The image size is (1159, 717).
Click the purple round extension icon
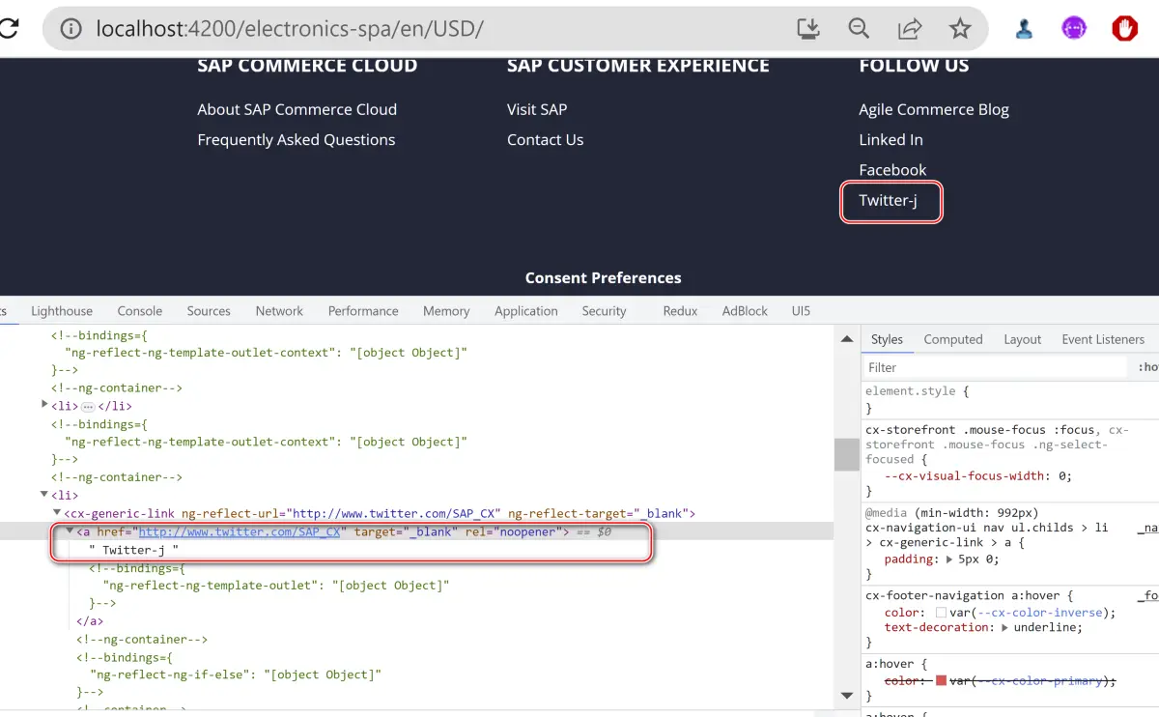1074,29
